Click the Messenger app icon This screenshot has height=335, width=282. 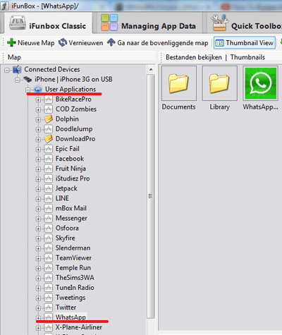point(48,218)
